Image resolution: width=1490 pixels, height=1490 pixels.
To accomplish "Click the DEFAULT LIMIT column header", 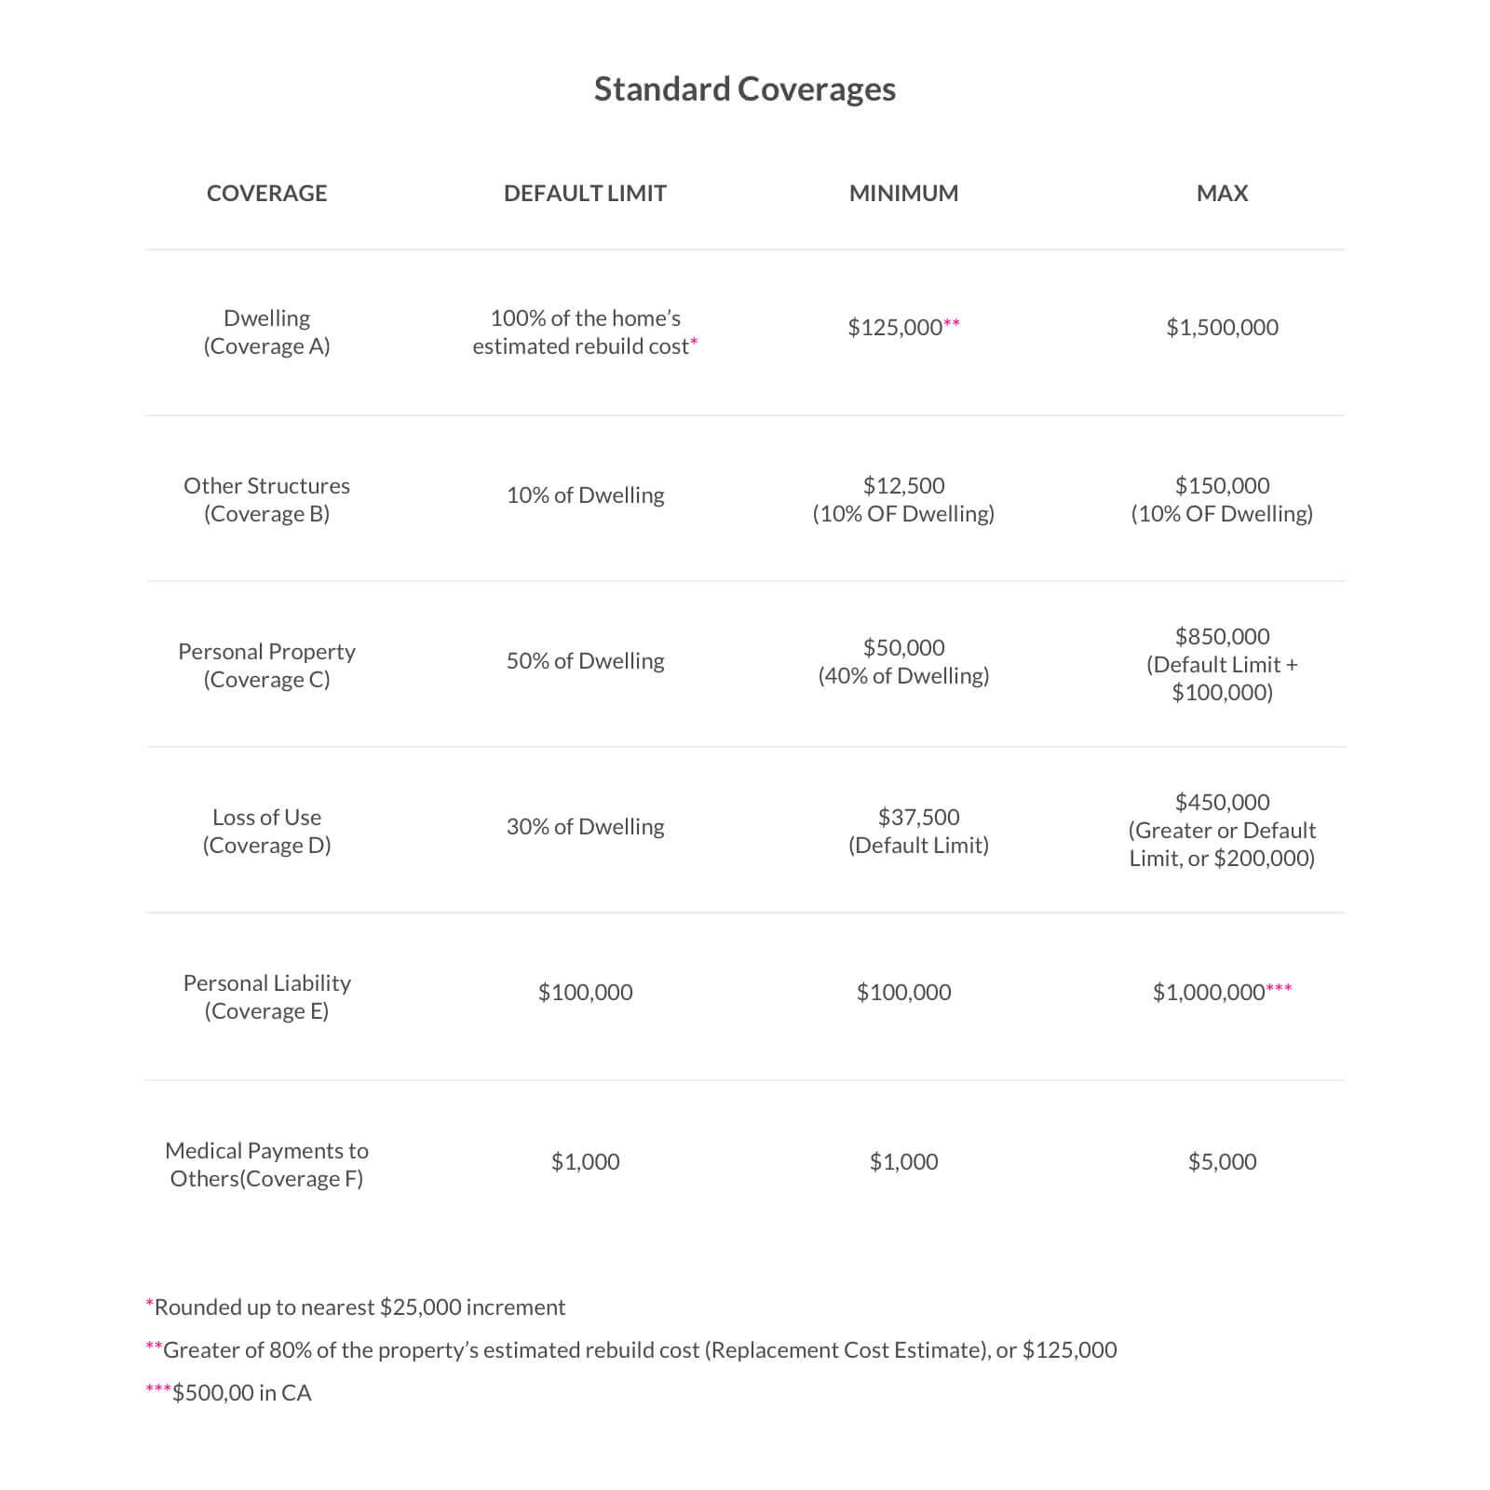I will point(585,194).
